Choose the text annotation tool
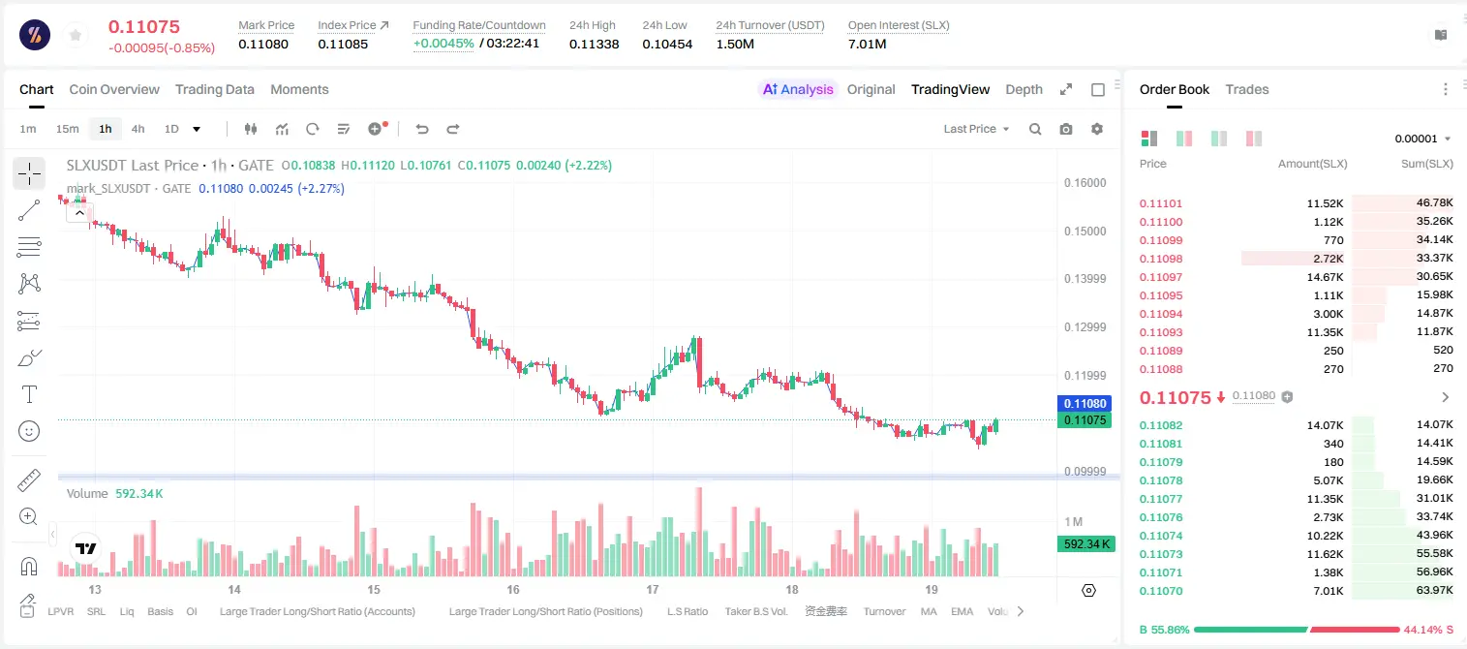Image resolution: width=1467 pixels, height=649 pixels. (29, 394)
